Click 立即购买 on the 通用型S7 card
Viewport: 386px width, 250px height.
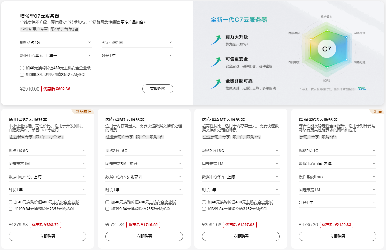click(x=47, y=236)
